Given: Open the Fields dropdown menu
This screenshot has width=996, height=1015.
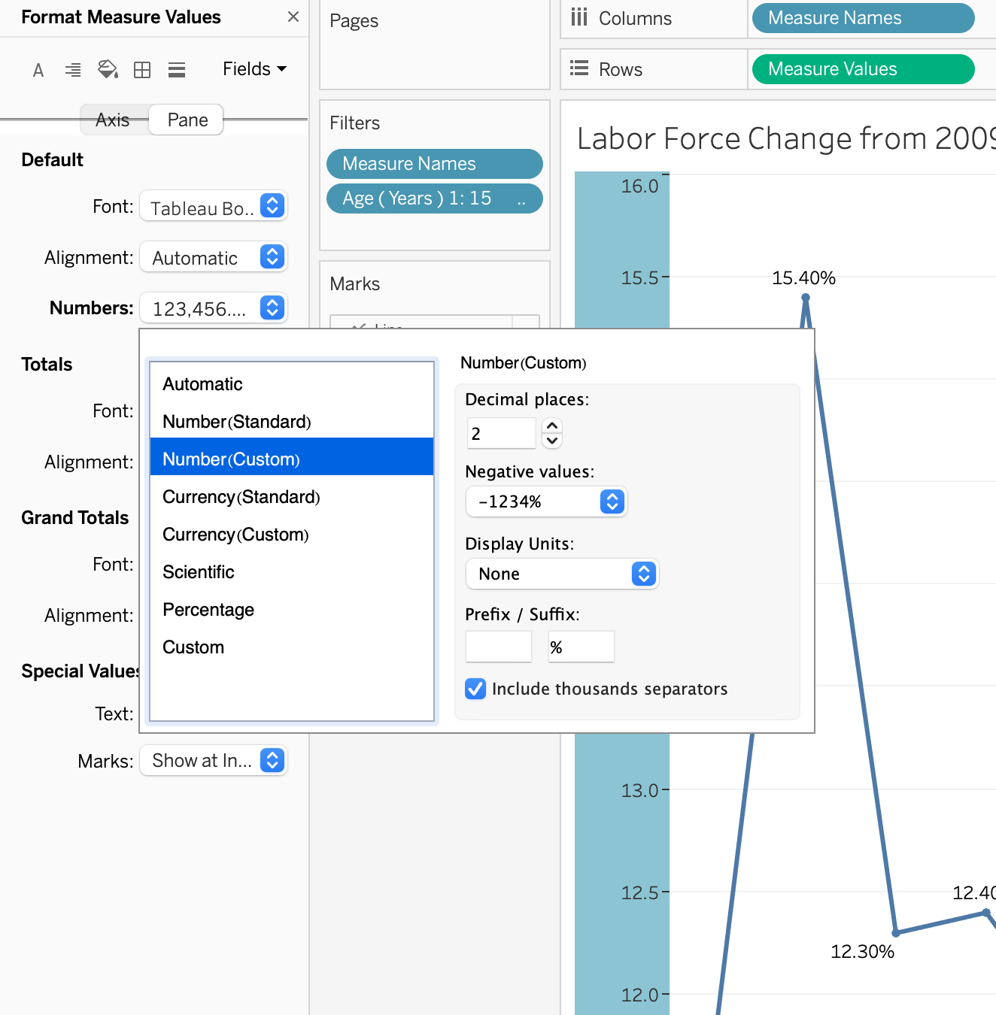Looking at the screenshot, I should [254, 69].
